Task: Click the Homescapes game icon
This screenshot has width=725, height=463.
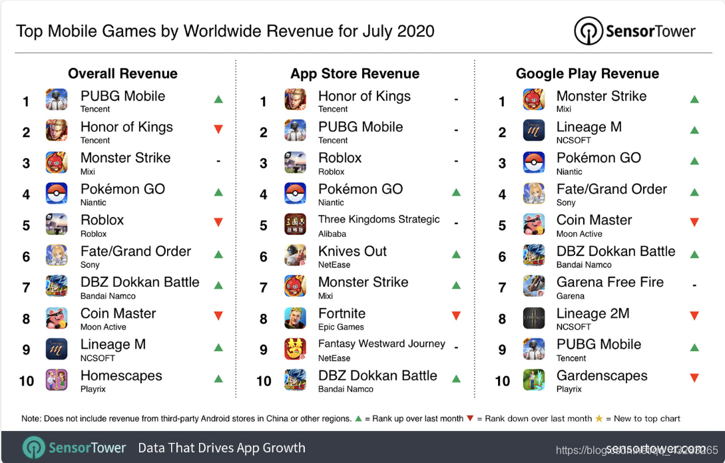Action: point(57,380)
